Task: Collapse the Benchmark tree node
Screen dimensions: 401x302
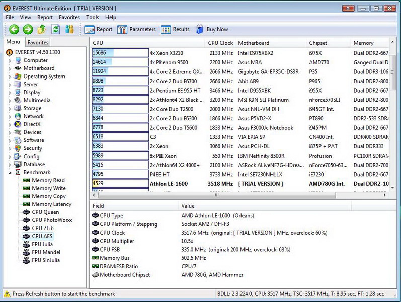Action: [x=9, y=173]
